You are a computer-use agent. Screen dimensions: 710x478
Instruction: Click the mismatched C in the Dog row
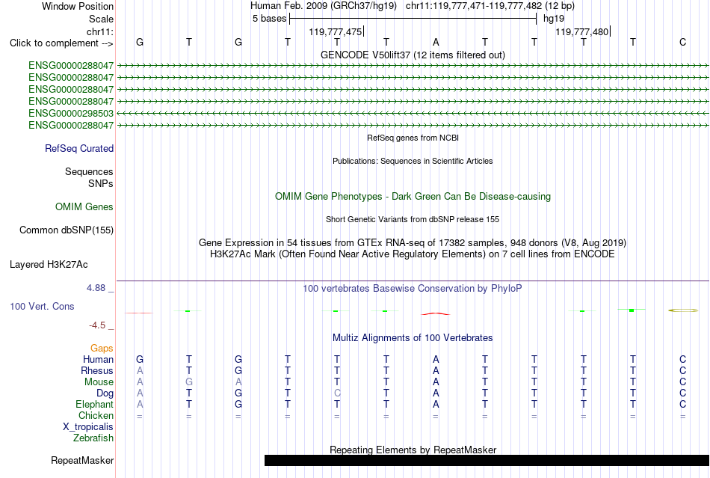click(x=337, y=393)
